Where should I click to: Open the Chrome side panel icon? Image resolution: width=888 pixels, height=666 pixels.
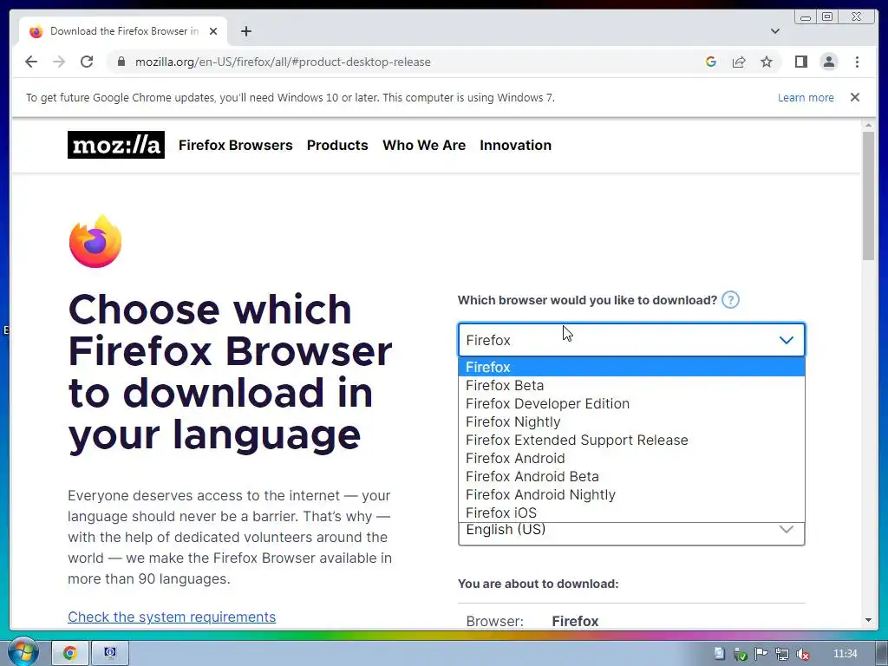(800, 62)
